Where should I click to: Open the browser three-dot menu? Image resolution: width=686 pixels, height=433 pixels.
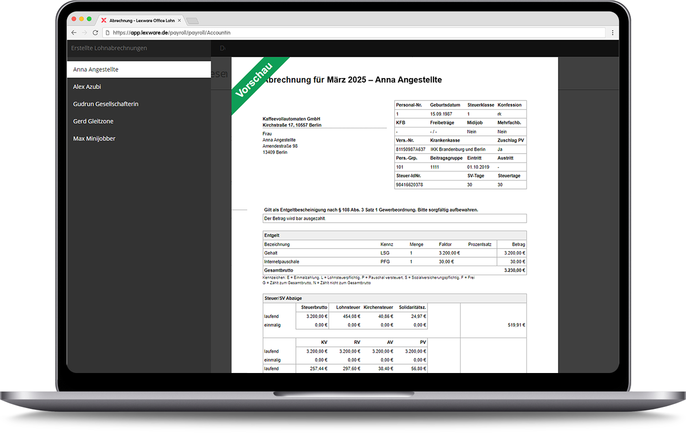click(x=612, y=33)
